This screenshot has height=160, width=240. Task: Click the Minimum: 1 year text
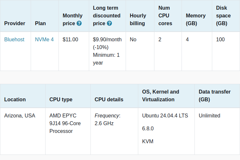pos(106,59)
